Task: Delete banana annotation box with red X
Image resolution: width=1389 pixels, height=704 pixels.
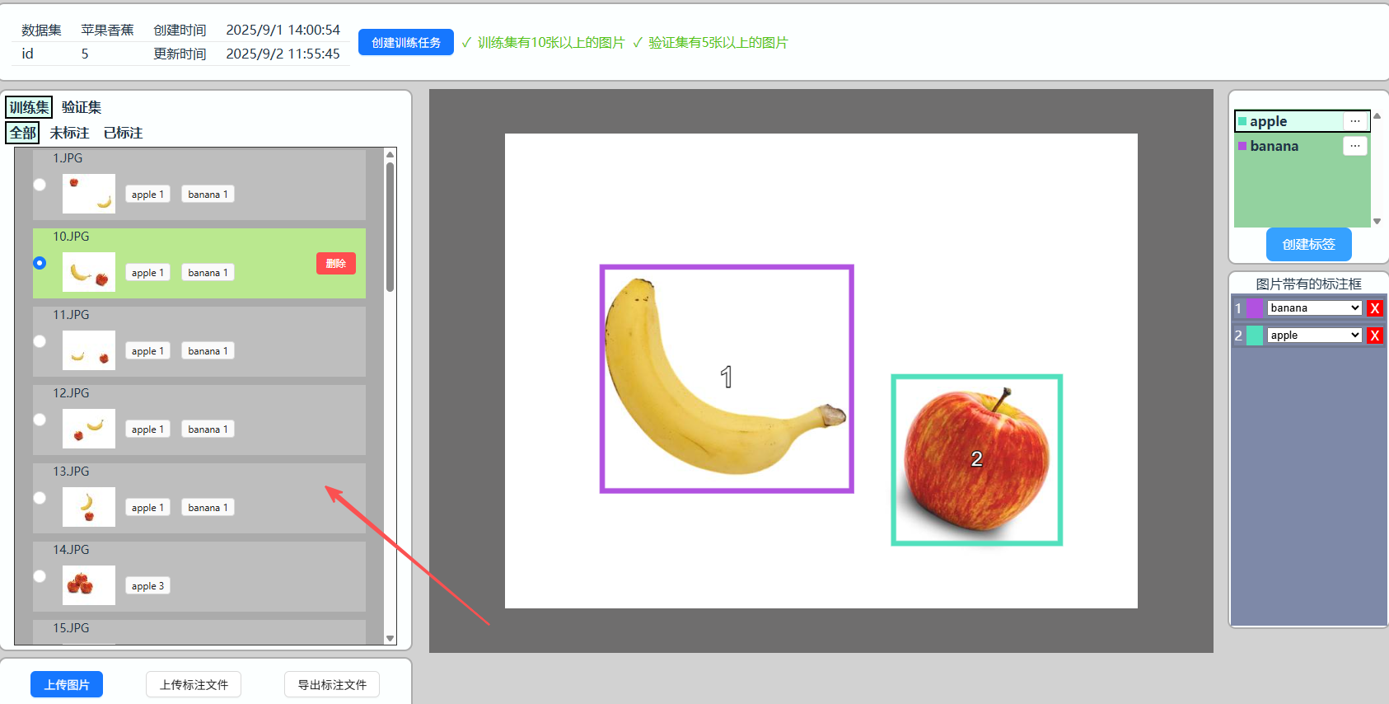Action: (1374, 308)
